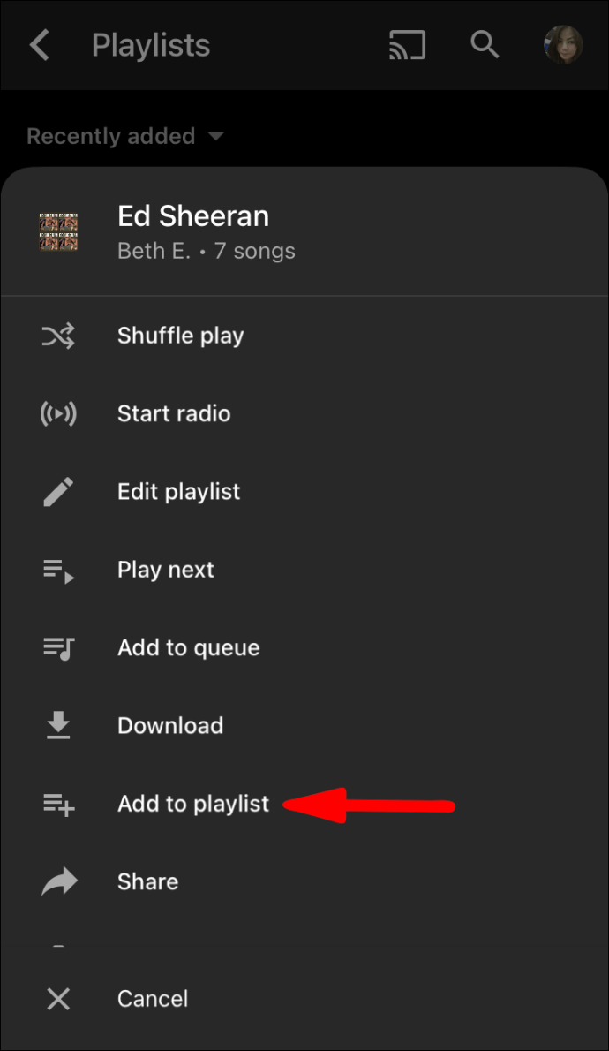Screen dimensions: 609x1051
Task: Click the queue music-note icon
Action: pos(58,648)
